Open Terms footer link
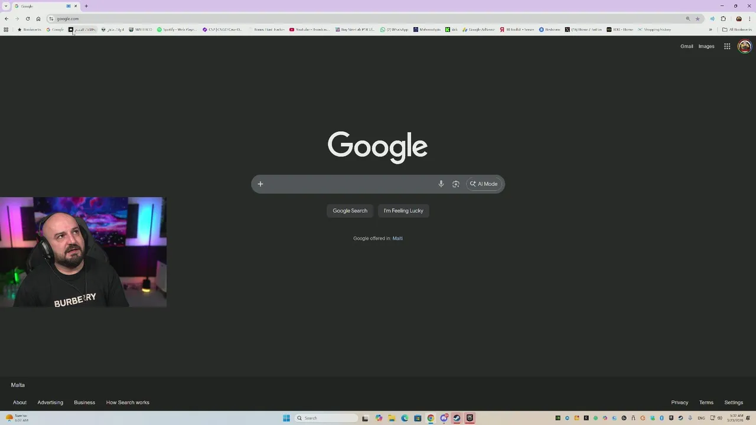 (706, 403)
